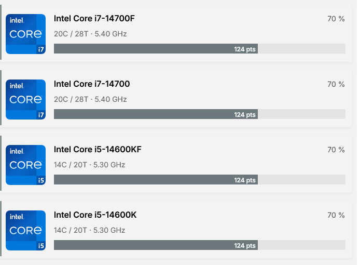Click the Intel Core i7-14700F badge icon

pos(25,34)
